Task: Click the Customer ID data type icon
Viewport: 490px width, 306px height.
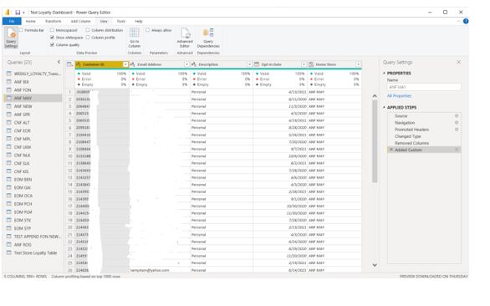Action: pos(79,64)
